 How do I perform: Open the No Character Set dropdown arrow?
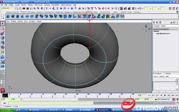pos(156,99)
